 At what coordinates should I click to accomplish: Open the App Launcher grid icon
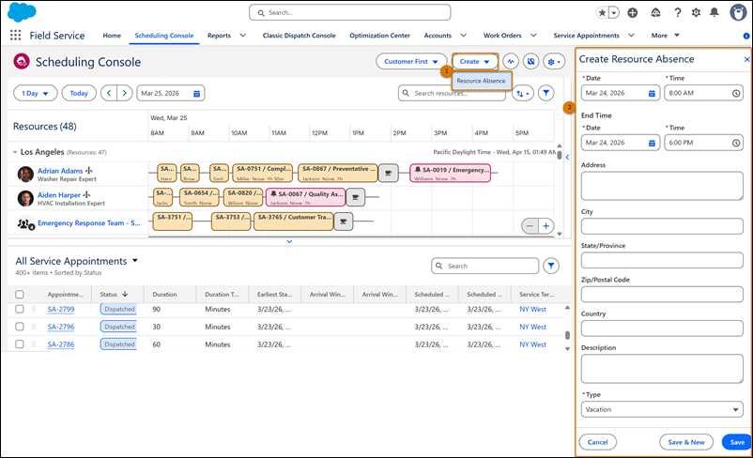click(15, 35)
